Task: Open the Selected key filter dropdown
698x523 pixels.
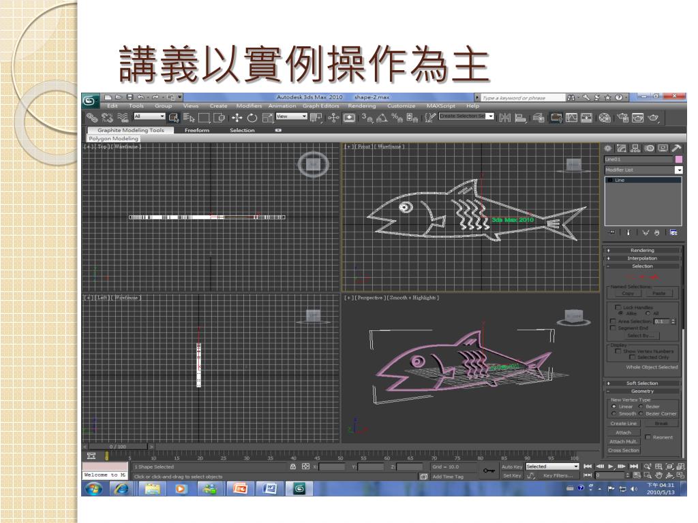Action: click(x=552, y=466)
